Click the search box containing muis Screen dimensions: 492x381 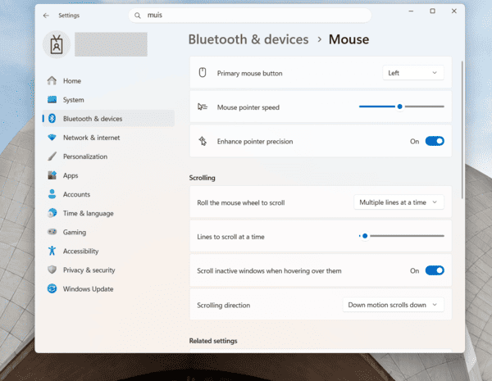click(x=250, y=16)
